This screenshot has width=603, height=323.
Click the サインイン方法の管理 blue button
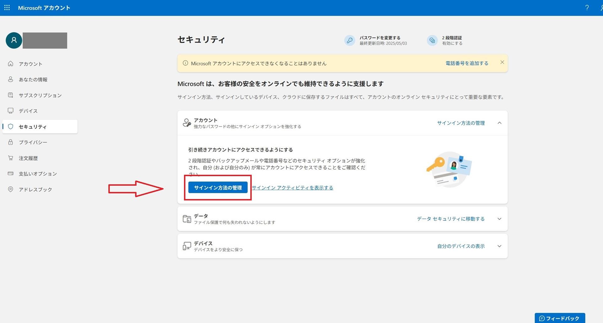[218, 187]
